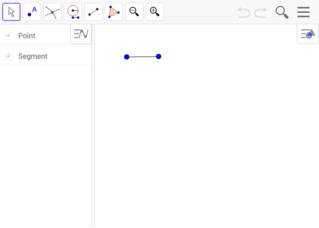Click the Zoom Out tool

pos(134,12)
